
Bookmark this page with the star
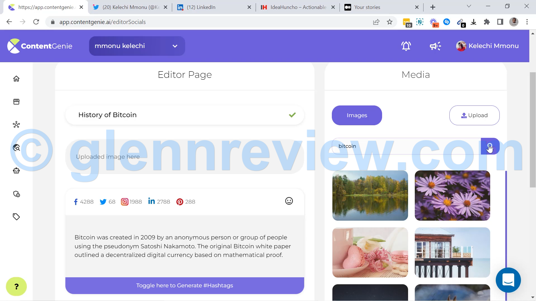[390, 22]
